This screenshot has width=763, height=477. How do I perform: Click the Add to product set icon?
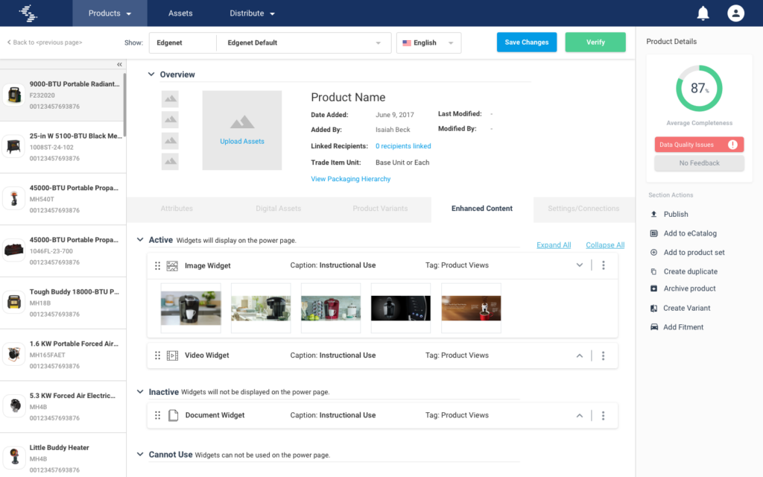pyautogui.click(x=653, y=252)
